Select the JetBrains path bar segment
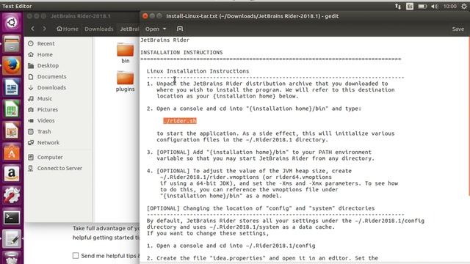 [129, 29]
